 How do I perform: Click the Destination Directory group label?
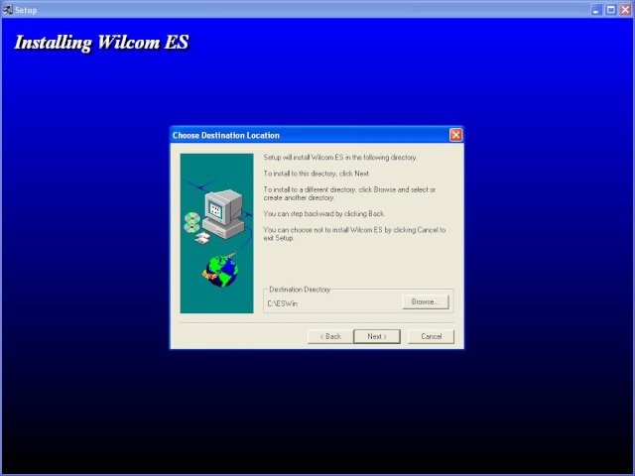coord(300,290)
